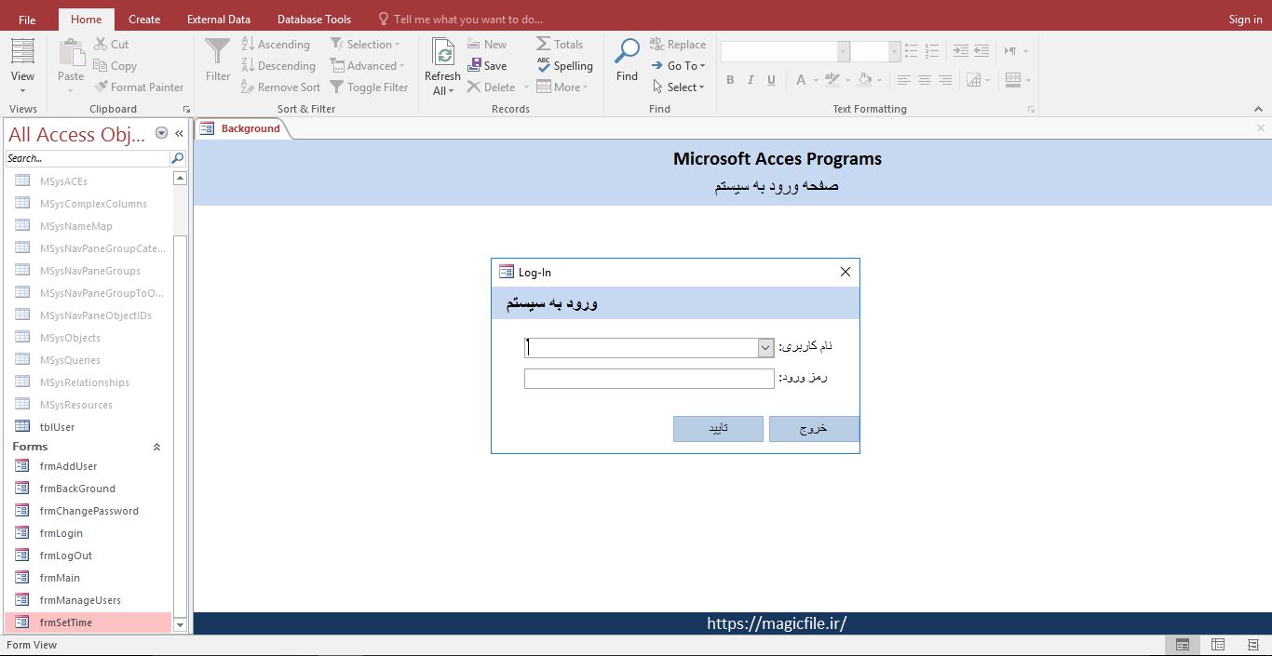Open the File menu
This screenshot has width=1272, height=656.
click(x=27, y=19)
